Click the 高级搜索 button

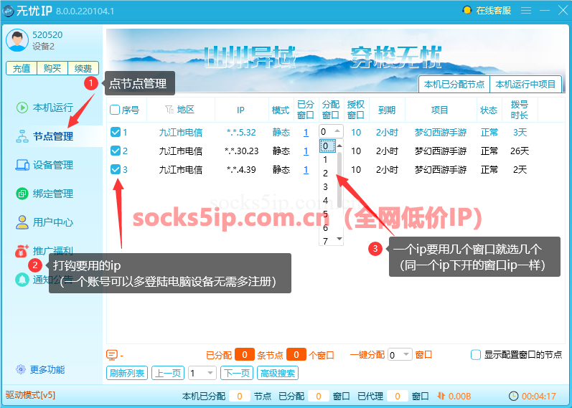(278, 373)
